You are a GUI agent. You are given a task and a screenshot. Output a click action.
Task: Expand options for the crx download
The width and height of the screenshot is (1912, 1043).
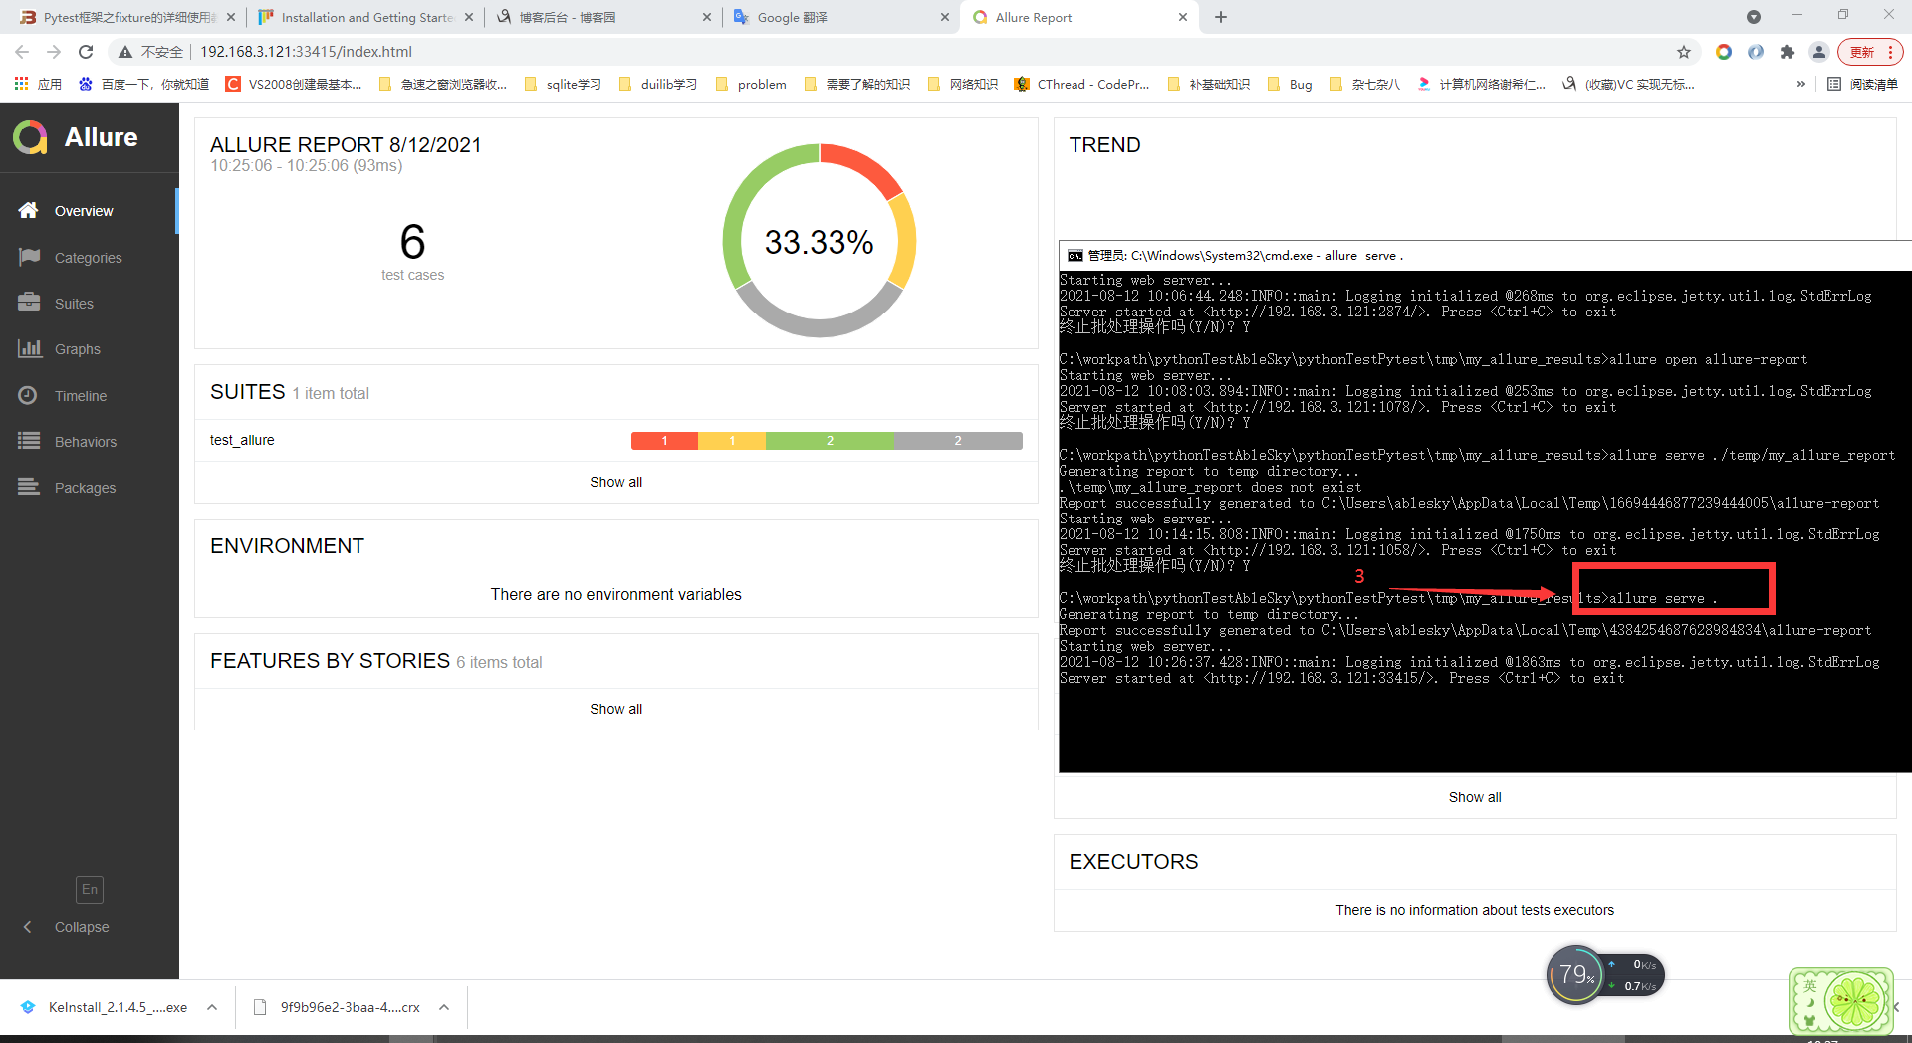(444, 1007)
